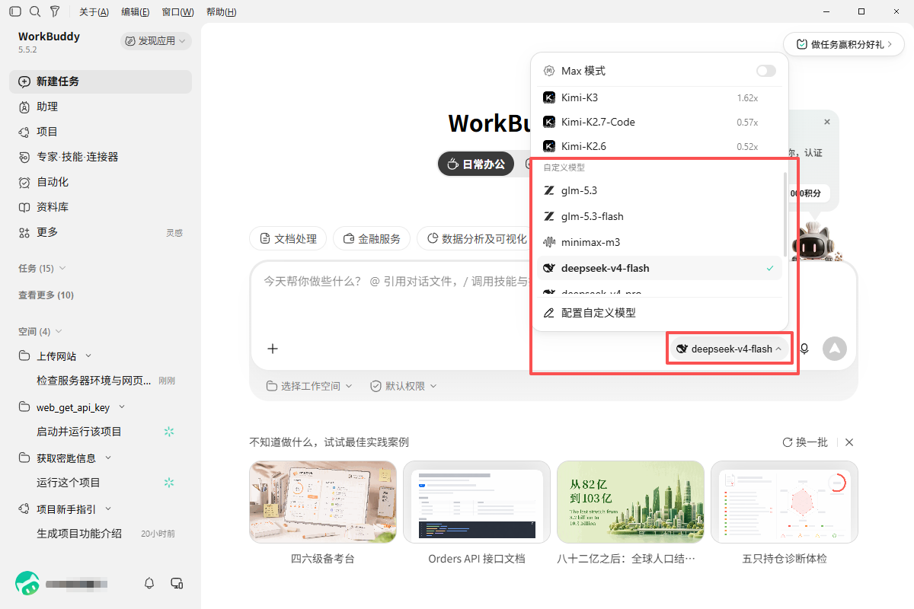
Task: Open the 选择工作空间 dropdown
Action: point(309,386)
